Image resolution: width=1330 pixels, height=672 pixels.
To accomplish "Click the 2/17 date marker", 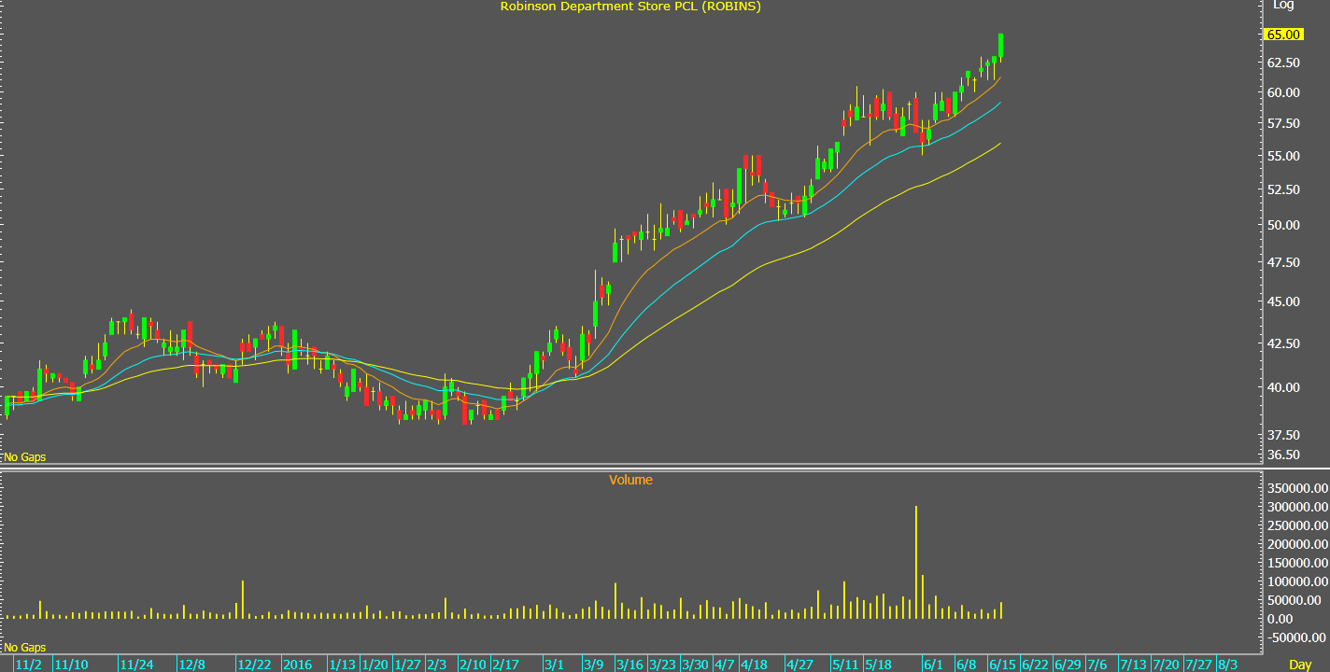I will 505,665.
